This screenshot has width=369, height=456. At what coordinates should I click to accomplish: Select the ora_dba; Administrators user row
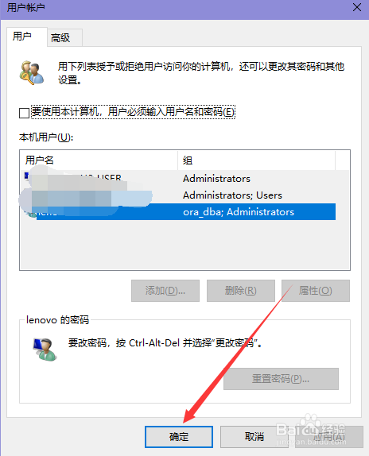[x=178, y=211]
